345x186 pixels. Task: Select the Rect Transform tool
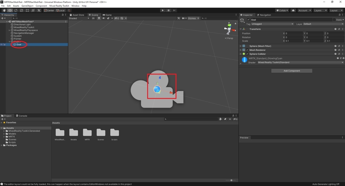pos(27,11)
